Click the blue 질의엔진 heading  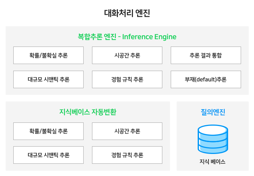[x=213, y=112]
